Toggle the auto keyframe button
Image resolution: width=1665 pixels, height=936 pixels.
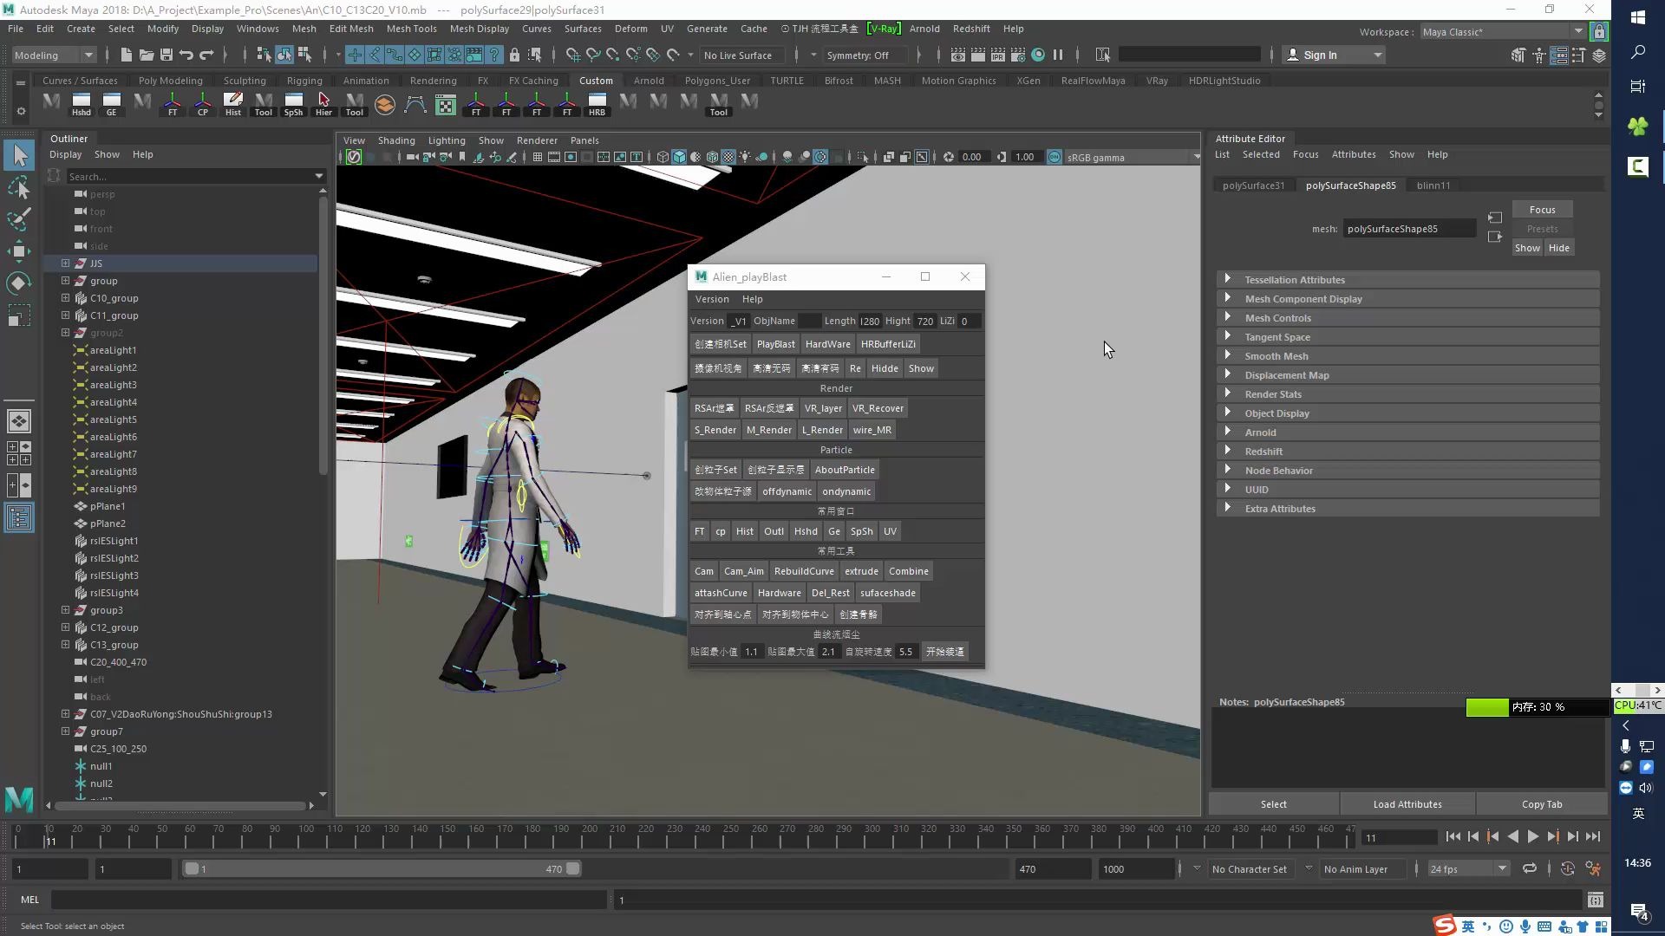pyautogui.click(x=1567, y=868)
